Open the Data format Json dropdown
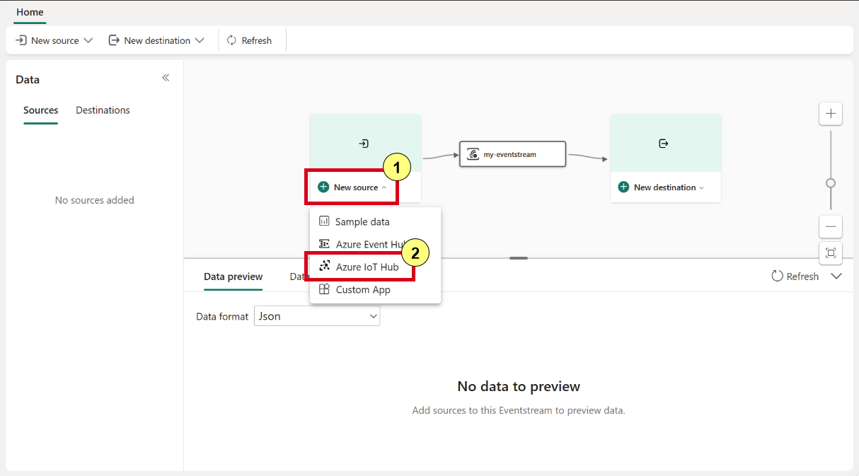The width and height of the screenshot is (859, 476). click(317, 316)
